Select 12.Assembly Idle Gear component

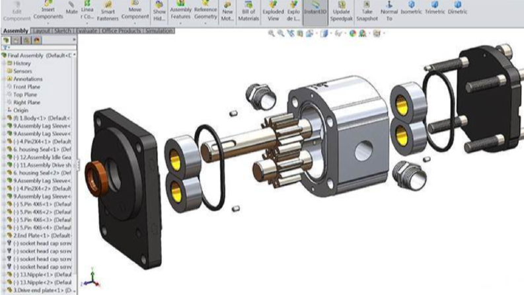click(39, 157)
